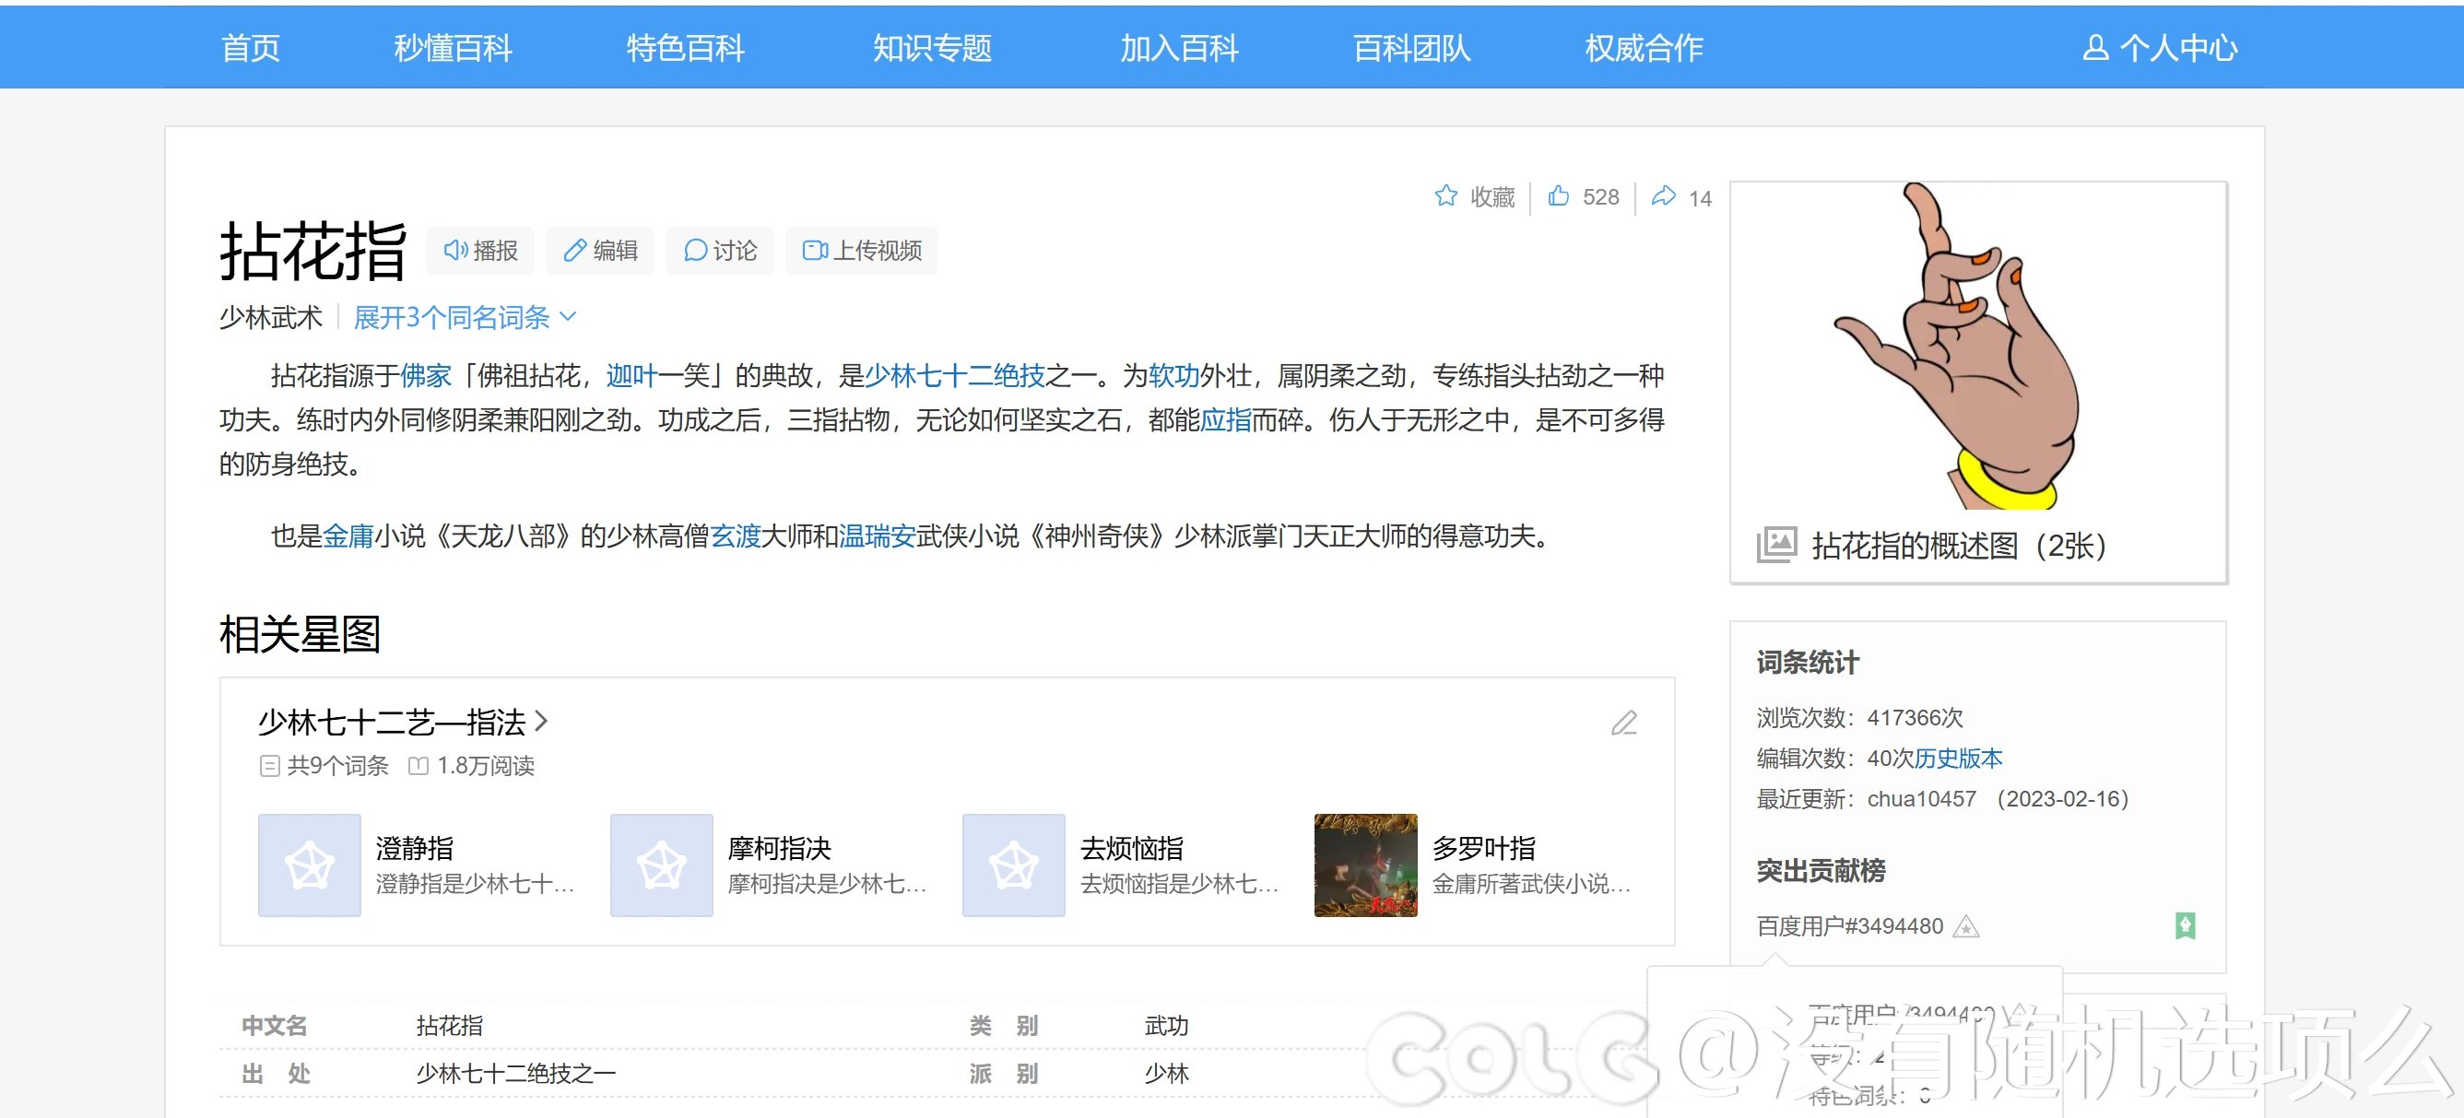Click the 编辑 pencil button
The width and height of the screenshot is (2464, 1118).
(x=600, y=251)
